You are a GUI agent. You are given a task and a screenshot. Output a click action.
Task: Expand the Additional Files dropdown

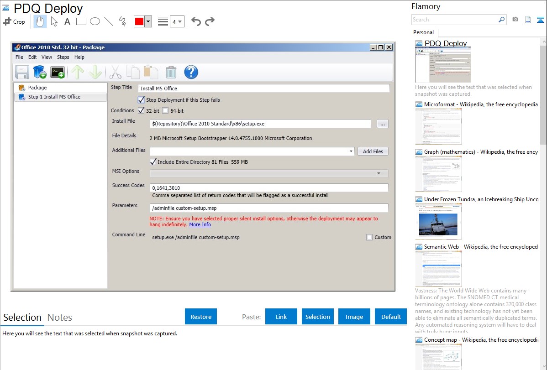tap(351, 151)
